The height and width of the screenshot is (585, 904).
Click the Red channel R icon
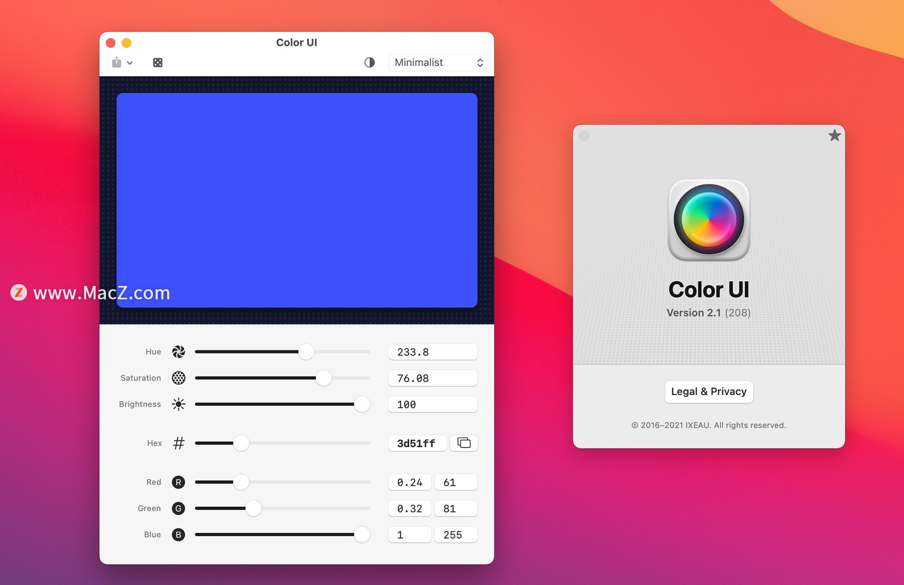(178, 482)
